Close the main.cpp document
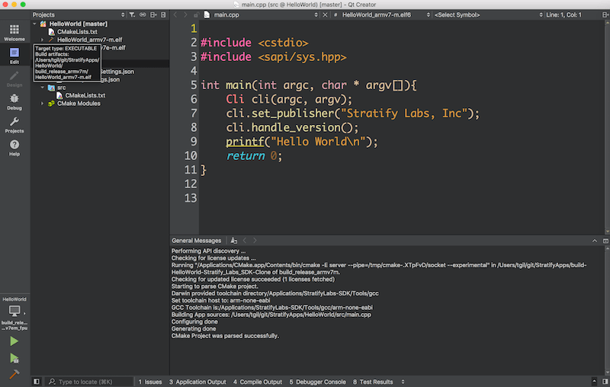 325,14
